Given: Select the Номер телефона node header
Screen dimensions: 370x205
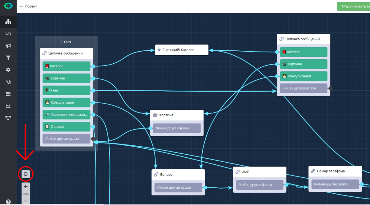Looking at the screenshot, I should click(335, 171).
